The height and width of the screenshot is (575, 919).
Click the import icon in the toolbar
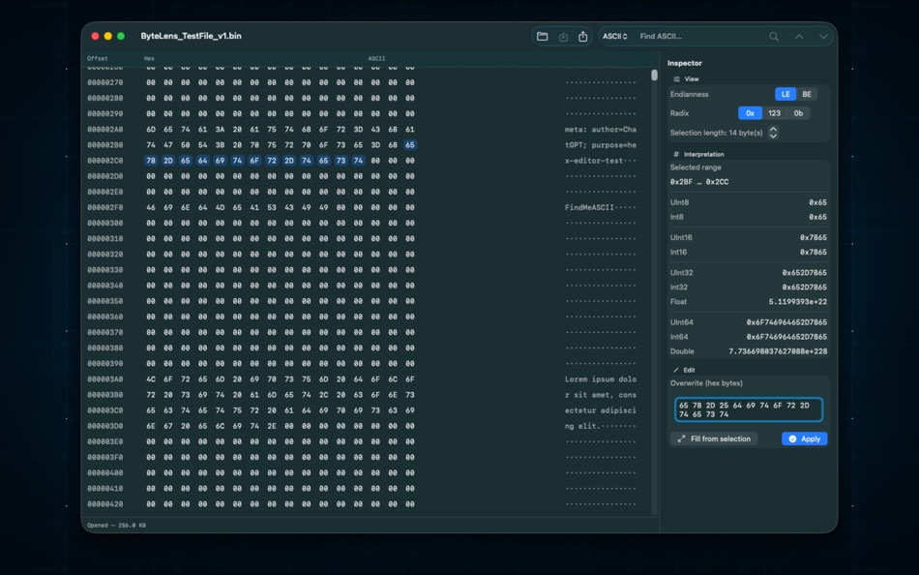pos(563,36)
